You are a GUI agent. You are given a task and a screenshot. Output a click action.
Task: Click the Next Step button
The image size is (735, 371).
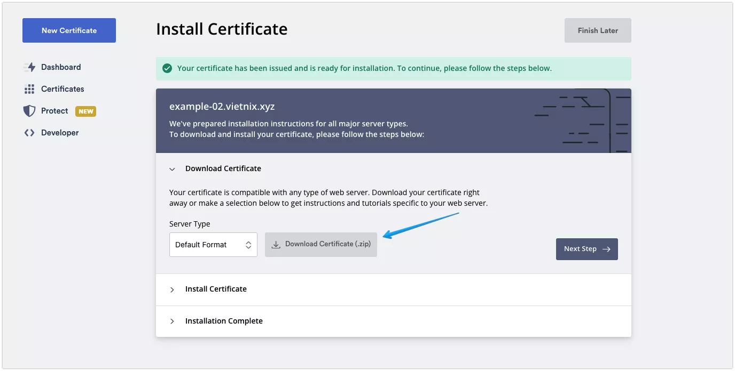[587, 249]
